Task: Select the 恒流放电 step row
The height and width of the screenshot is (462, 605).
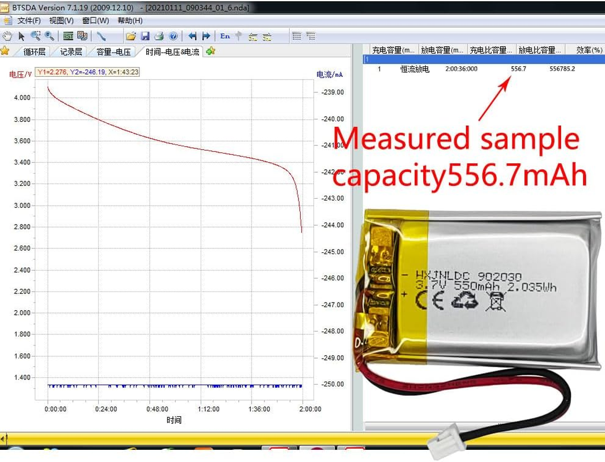Action: pos(415,69)
